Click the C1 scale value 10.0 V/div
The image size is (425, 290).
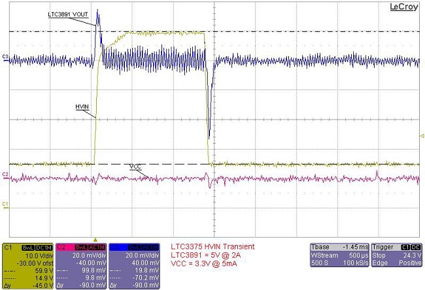click(x=39, y=256)
